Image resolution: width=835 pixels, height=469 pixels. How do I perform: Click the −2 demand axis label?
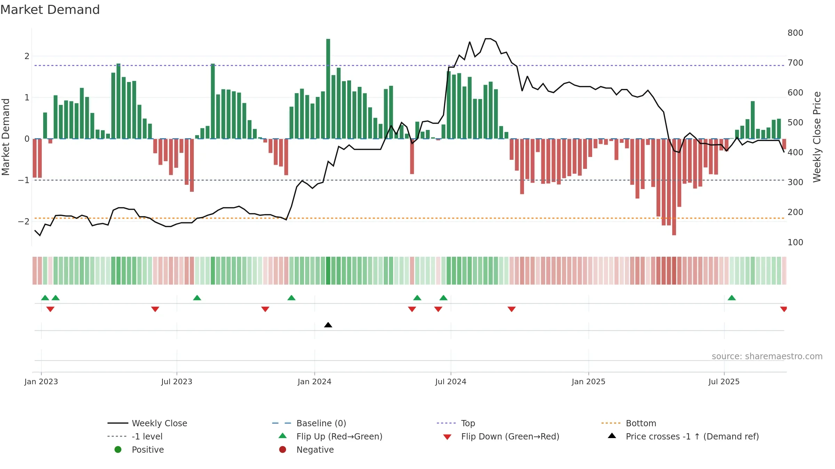pos(24,222)
